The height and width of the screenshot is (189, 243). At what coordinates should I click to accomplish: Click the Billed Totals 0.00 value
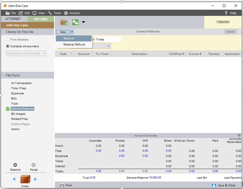point(169,171)
